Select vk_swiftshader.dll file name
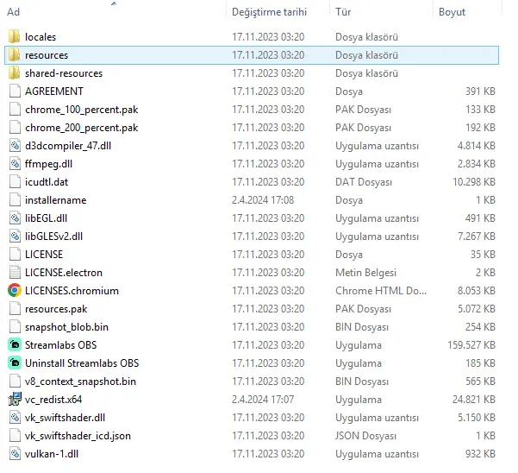Viewport: 518px width, 473px height. (66, 418)
